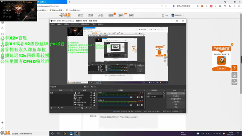Pop out the Scenes dock
The image size is (242, 136).
click(72, 90)
